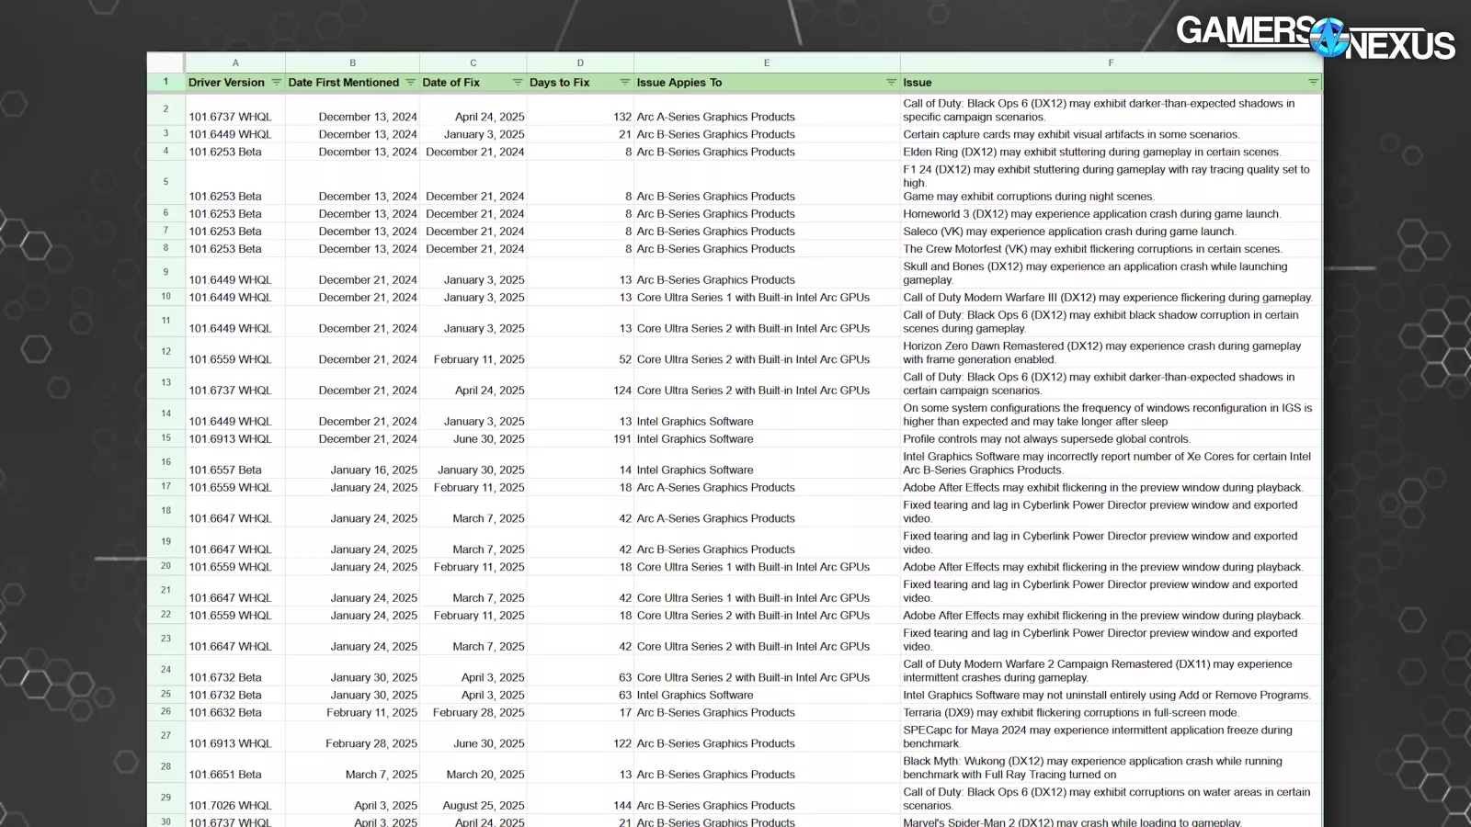Select the row 15 header

point(166,438)
